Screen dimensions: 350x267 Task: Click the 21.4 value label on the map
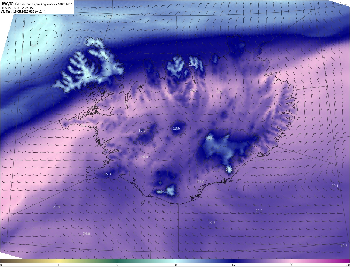pyautogui.click(x=56, y=207)
